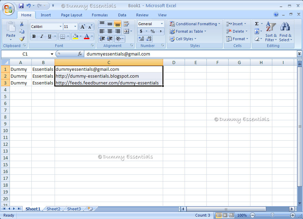The image size is (303, 219).
Task: Switch to the Page Layout tab
Action: 72,15
